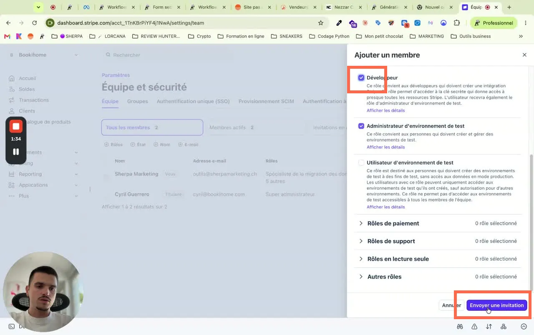The width and height of the screenshot is (534, 335).
Task: Pause the screen recording
Action: click(16, 152)
